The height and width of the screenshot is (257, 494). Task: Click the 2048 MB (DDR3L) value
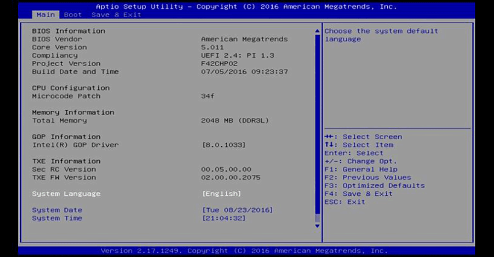(235, 121)
